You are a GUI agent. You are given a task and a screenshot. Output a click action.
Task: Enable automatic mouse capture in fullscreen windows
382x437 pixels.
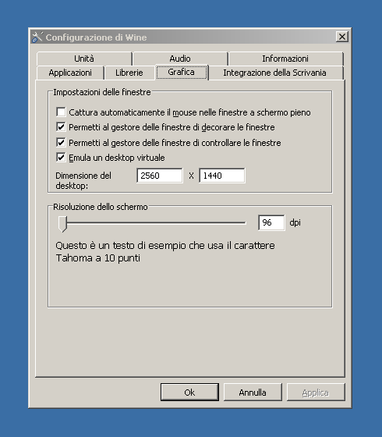click(61, 112)
